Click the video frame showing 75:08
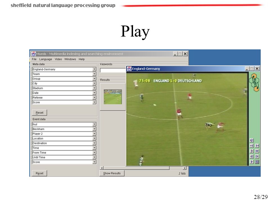 pyautogui.click(x=187, y=120)
